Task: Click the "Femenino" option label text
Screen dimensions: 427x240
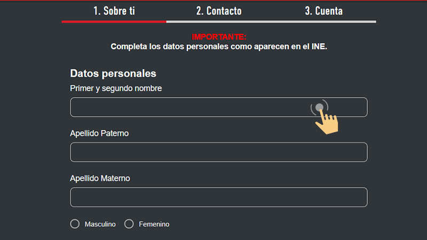Action: (154, 225)
